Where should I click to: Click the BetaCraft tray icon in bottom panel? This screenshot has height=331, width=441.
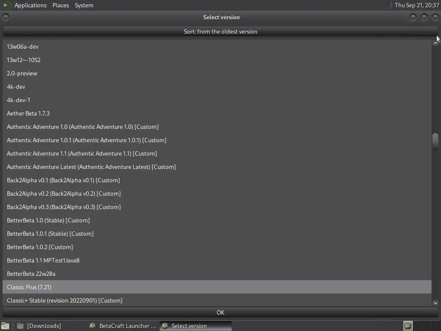click(x=408, y=326)
